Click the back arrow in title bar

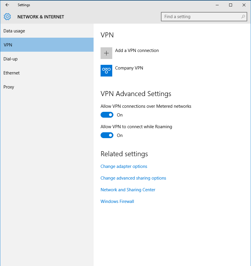7,5
